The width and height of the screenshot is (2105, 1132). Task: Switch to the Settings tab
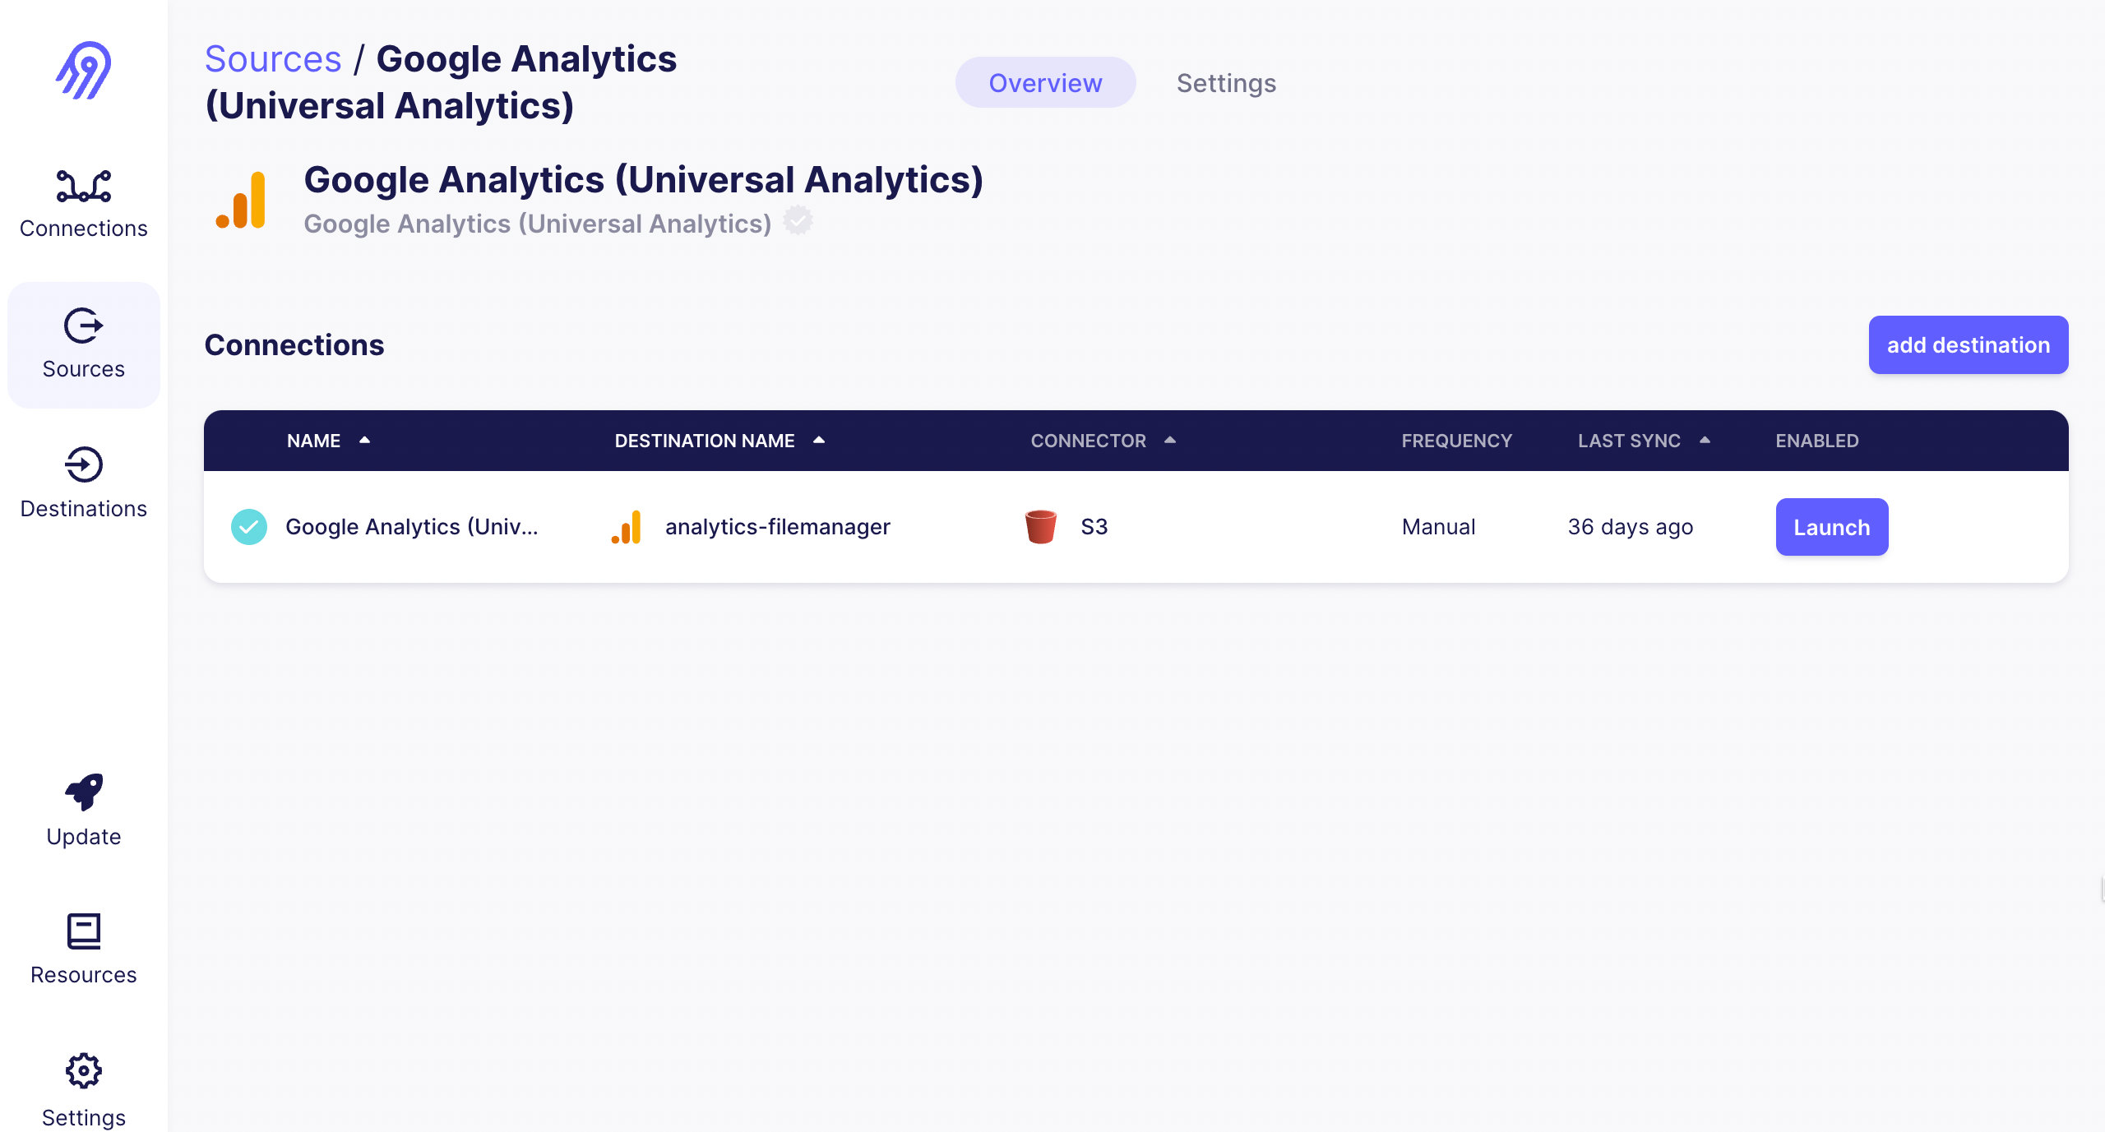tap(1226, 83)
